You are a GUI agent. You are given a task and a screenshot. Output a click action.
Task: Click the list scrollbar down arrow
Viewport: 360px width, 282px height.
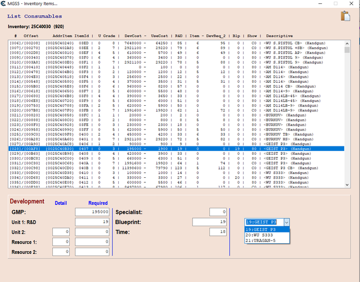(347, 185)
